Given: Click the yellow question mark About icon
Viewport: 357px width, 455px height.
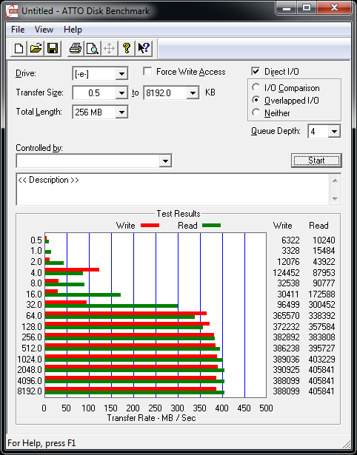Looking at the screenshot, I should (127, 48).
